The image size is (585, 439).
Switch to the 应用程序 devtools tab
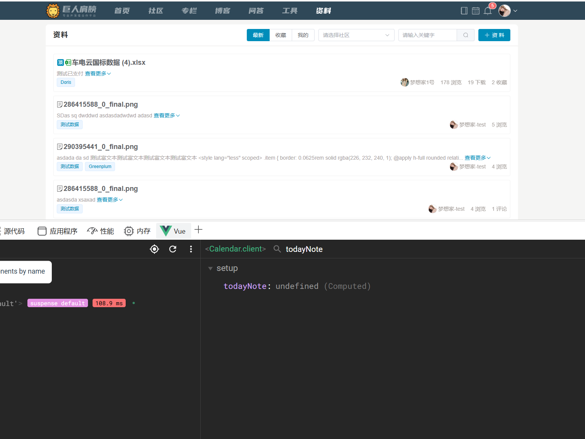coord(58,231)
